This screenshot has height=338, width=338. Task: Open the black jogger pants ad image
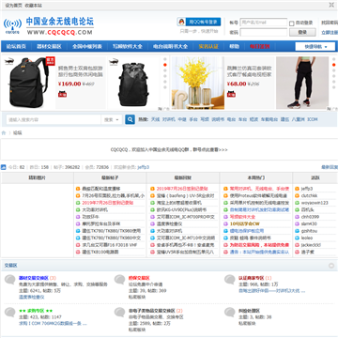pyautogui.click(x=302, y=83)
